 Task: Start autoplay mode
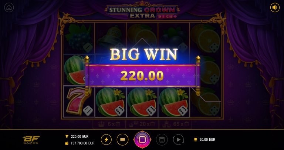pos(178,140)
